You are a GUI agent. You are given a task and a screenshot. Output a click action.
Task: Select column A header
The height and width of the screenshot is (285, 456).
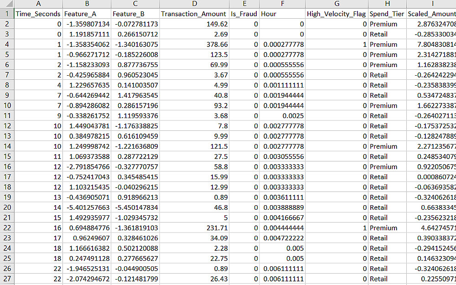[x=38, y=4]
